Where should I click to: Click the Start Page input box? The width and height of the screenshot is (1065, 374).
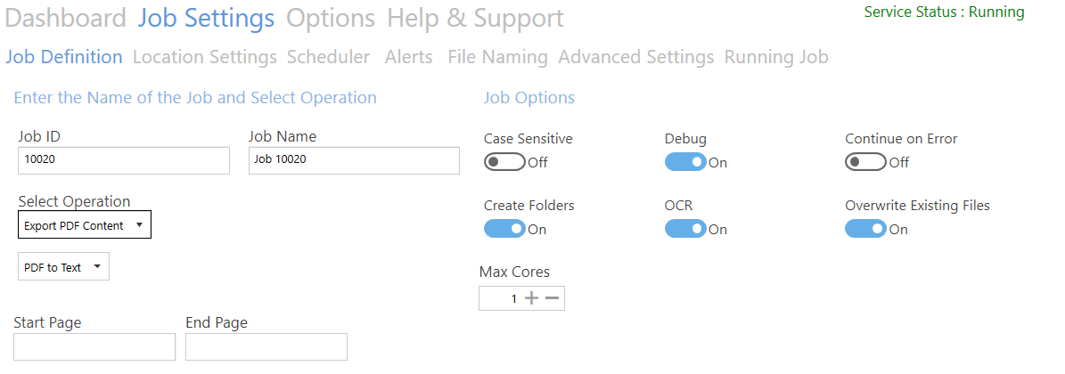(x=94, y=346)
